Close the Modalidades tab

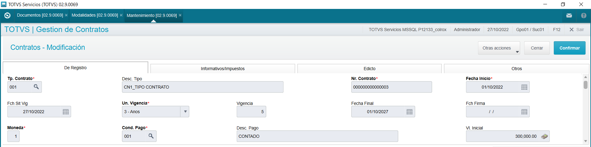[x=121, y=15]
